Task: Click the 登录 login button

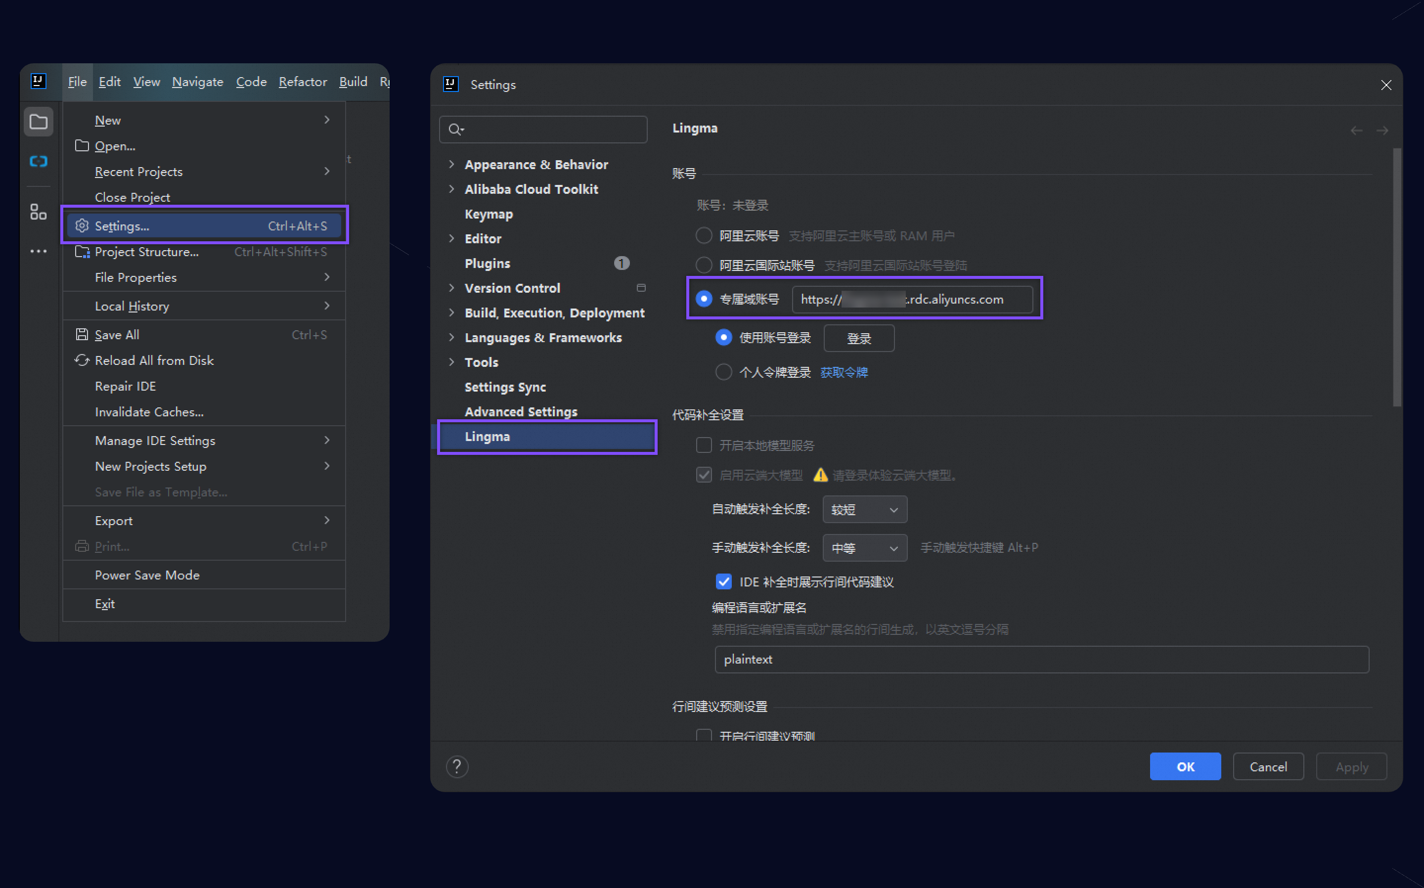Action: 858,338
